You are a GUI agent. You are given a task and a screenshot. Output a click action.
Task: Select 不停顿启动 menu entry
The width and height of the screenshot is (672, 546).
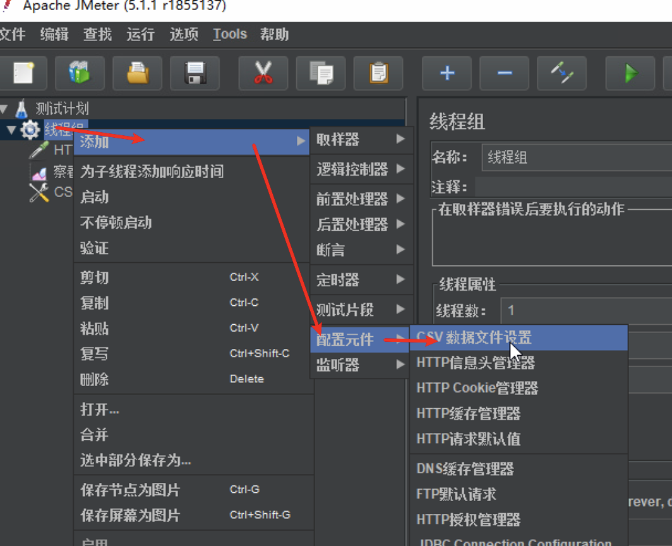click(x=191, y=222)
